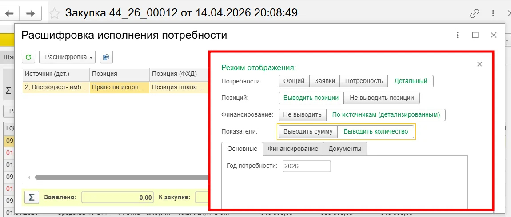
Task: Set Финансирование to По источникам (детализированным)
Action: pos(386,115)
